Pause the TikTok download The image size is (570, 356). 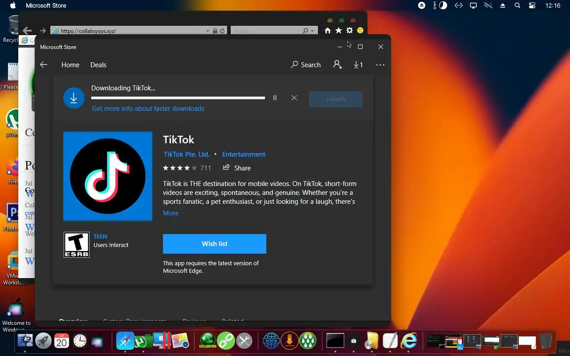(275, 98)
